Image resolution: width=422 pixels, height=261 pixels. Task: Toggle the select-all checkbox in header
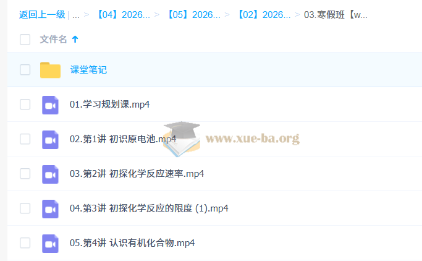25,40
